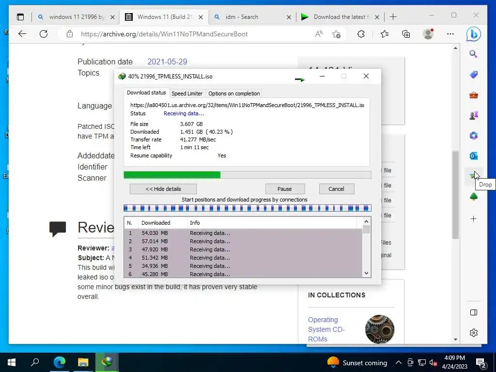View site info lock icon
This screenshot has width=496, height=372.
click(70, 34)
